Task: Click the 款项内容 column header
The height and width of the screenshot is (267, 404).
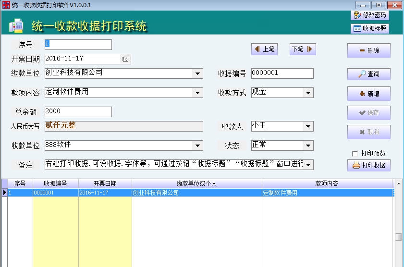Action: (327, 183)
